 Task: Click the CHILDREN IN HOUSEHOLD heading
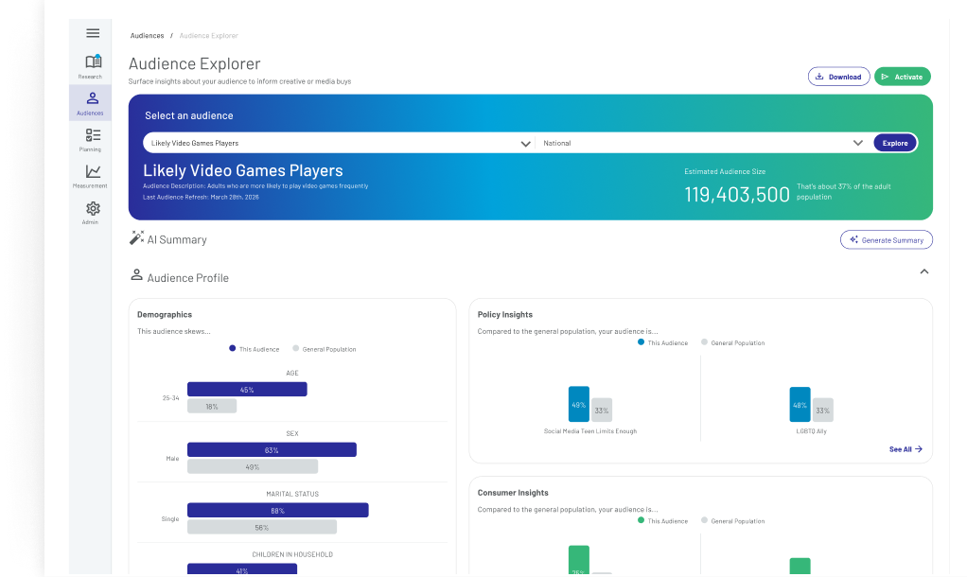click(292, 554)
